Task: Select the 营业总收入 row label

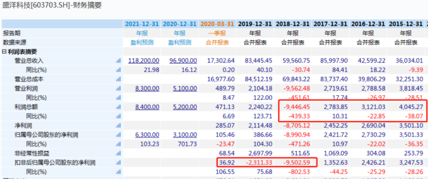Action: point(29,61)
